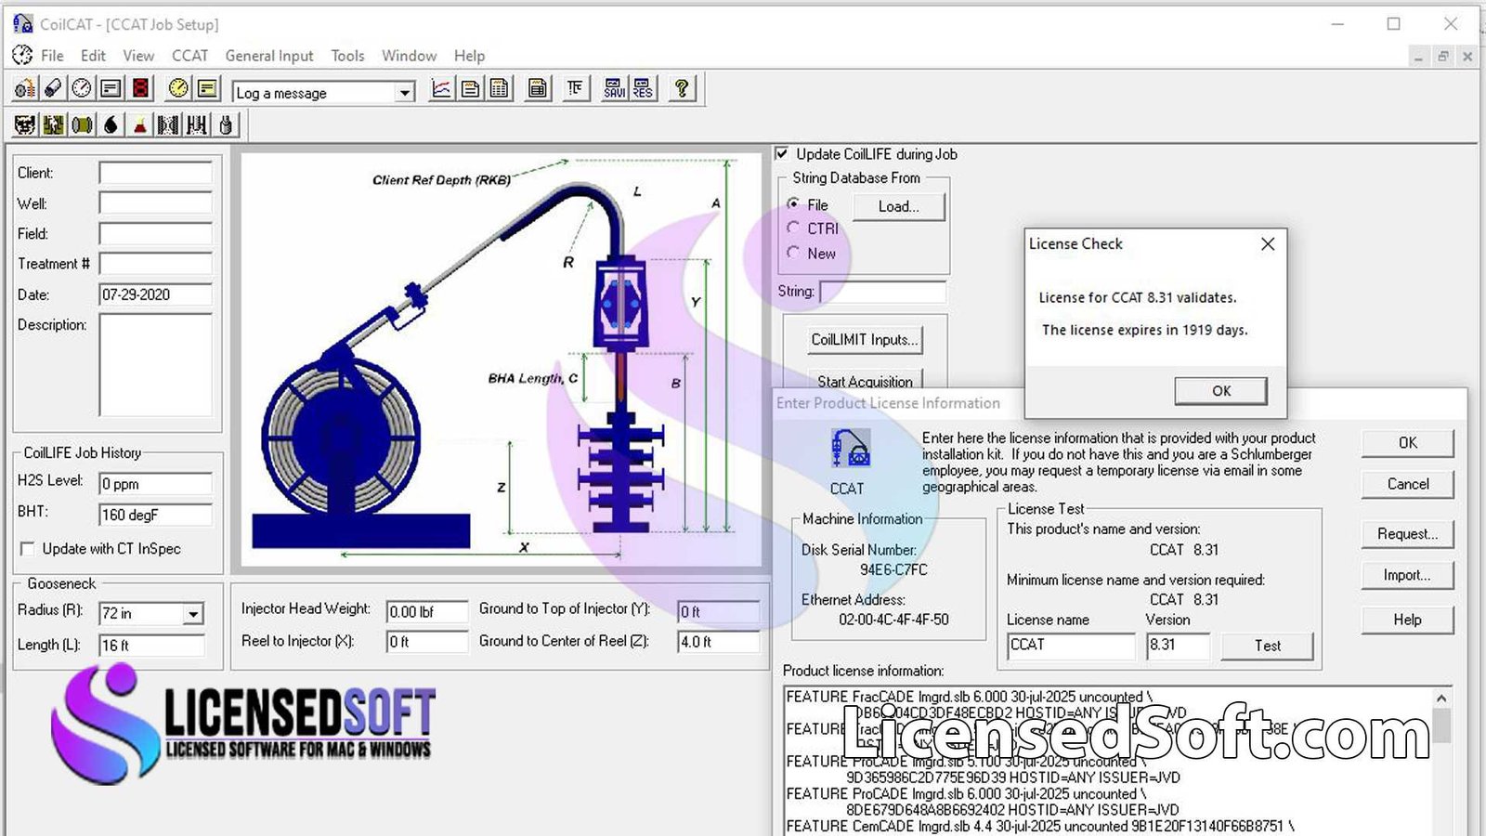Click the report listing toolbar icon
Screen dimensions: 1486x836
click(x=538, y=88)
